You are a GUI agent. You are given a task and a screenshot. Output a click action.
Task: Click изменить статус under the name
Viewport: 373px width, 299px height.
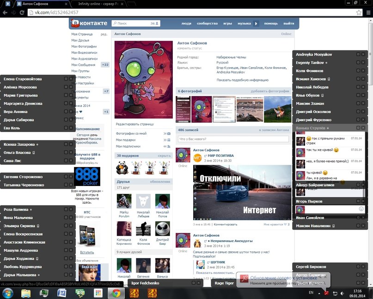point(190,48)
